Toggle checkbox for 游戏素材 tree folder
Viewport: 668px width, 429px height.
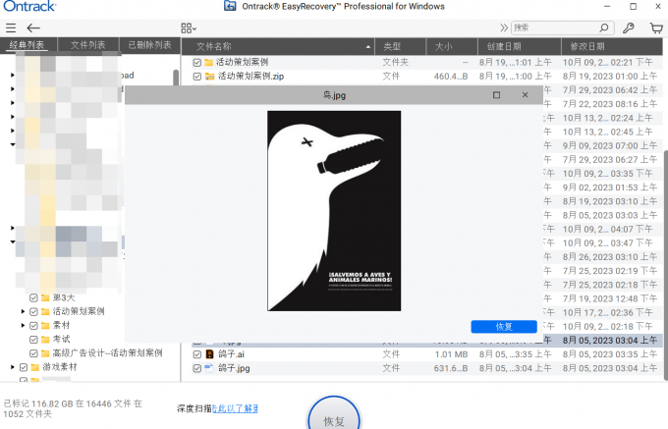pos(24,367)
